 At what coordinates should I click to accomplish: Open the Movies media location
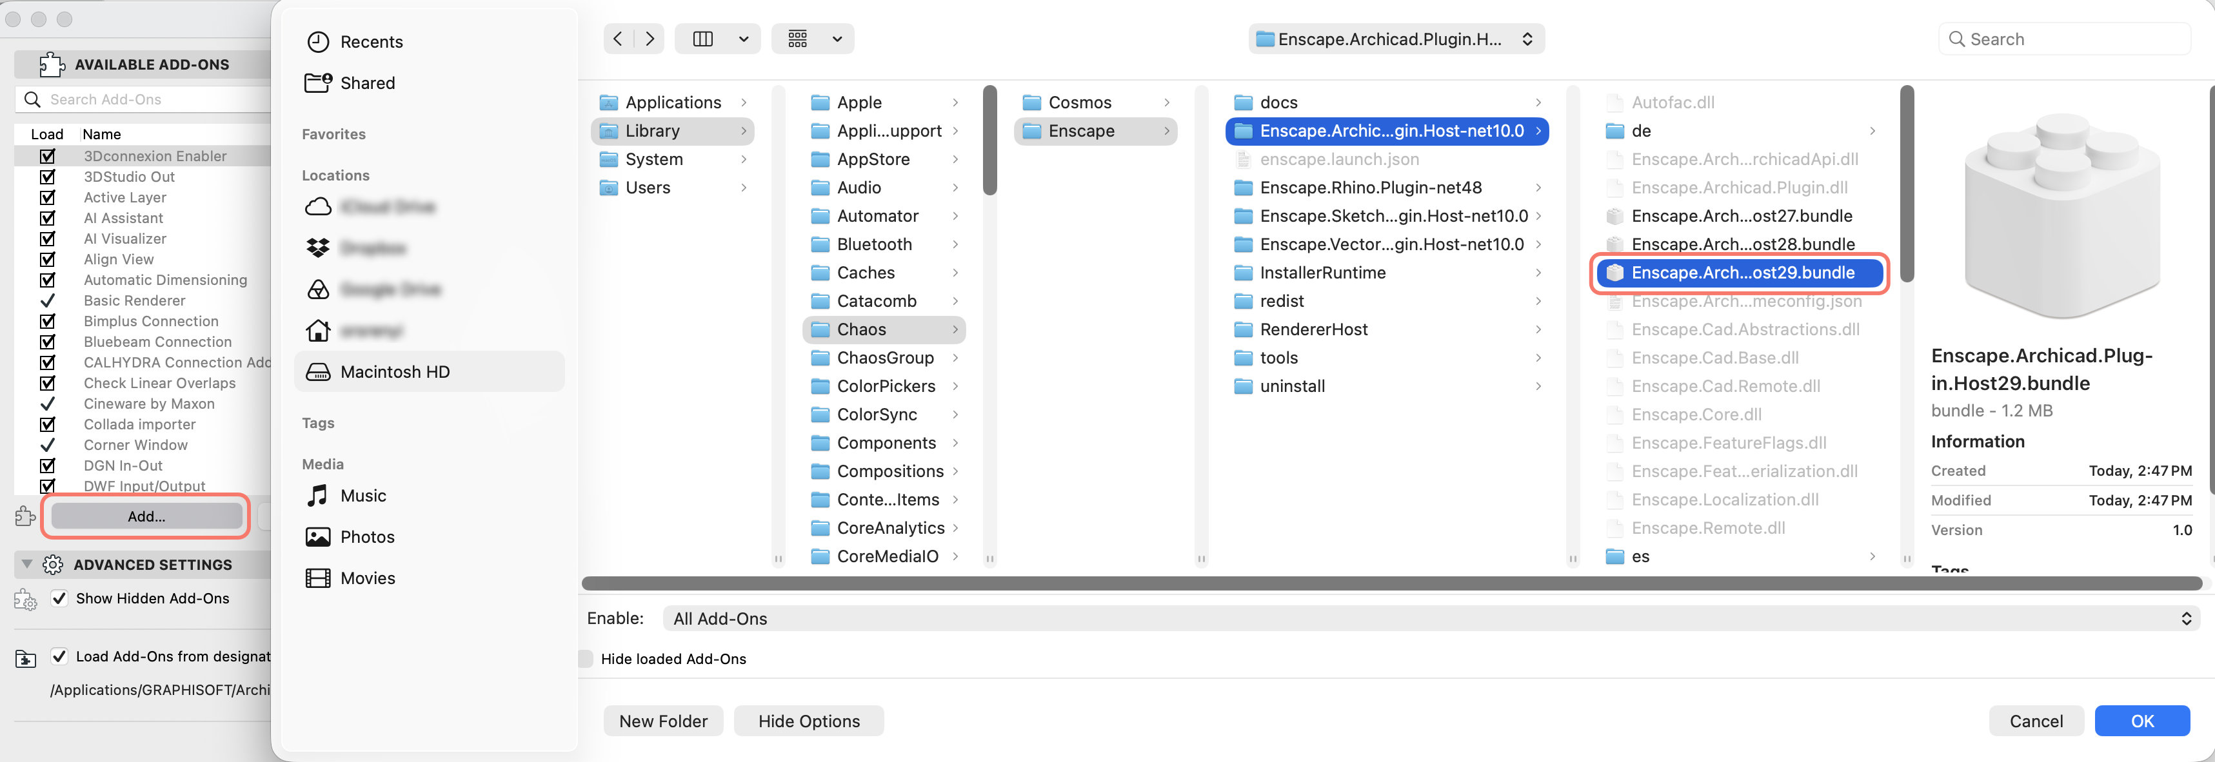[x=350, y=578]
